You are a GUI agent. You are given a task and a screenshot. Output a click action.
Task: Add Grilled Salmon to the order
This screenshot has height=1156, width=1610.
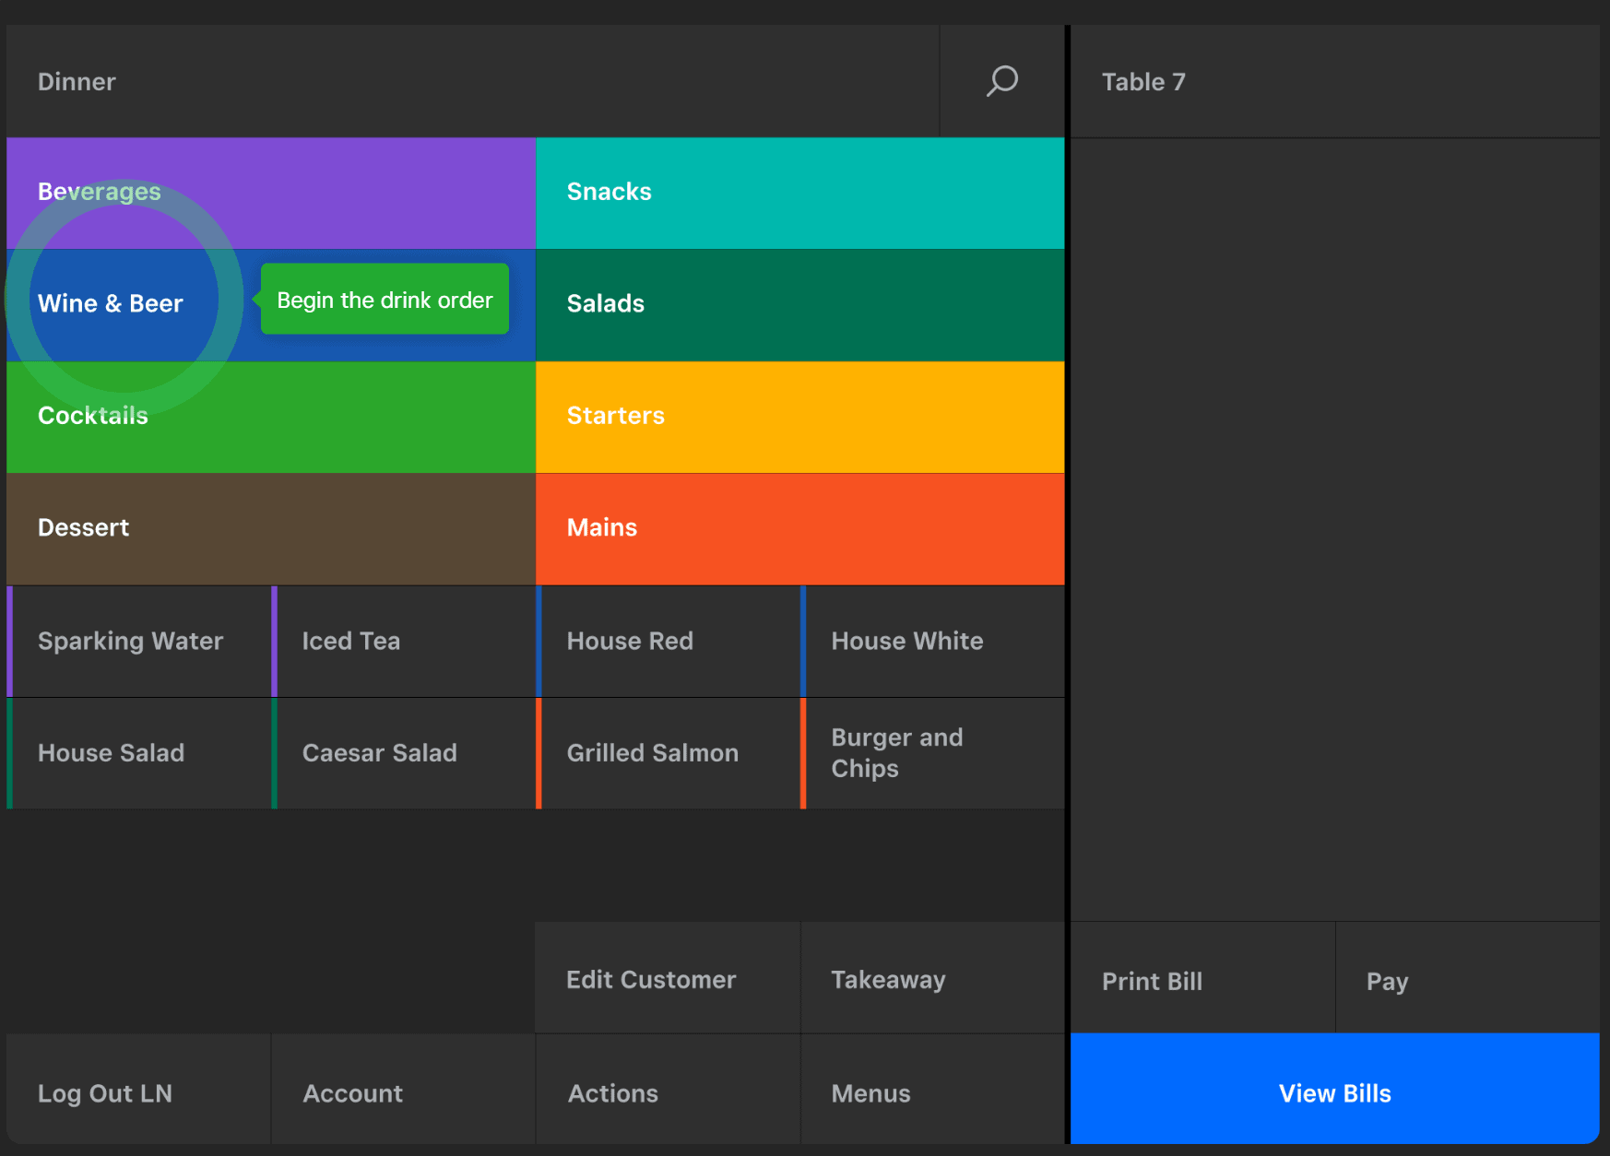tap(669, 753)
